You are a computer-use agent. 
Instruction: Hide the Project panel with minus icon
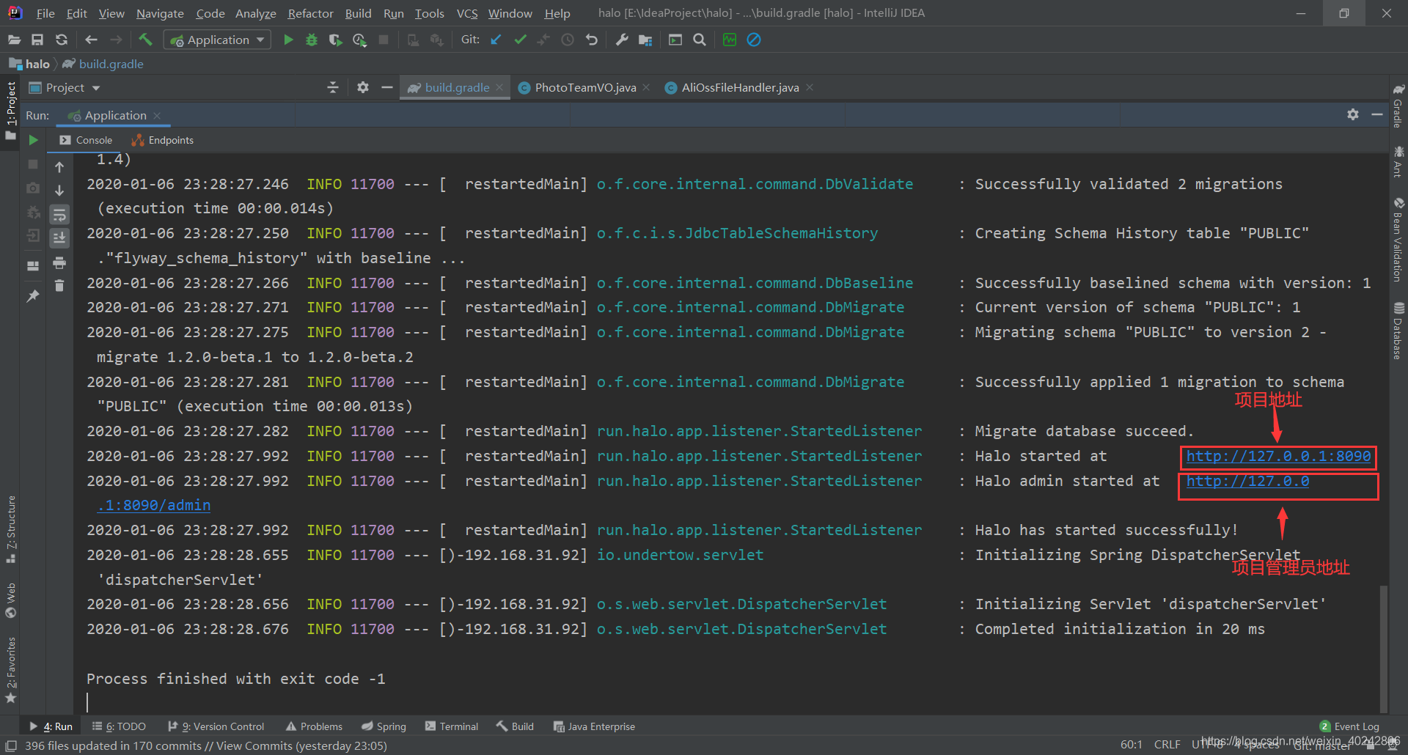(387, 87)
